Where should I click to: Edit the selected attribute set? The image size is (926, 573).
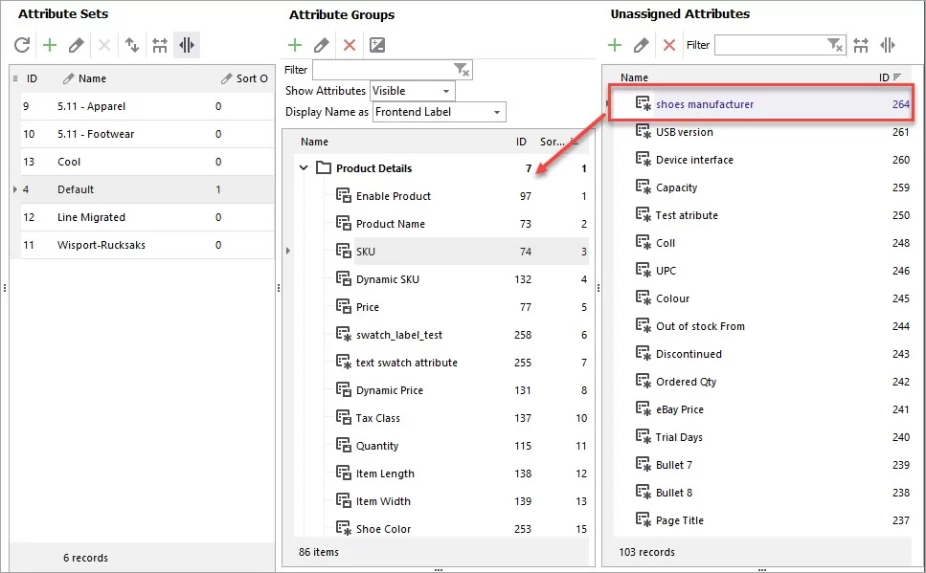coord(77,45)
